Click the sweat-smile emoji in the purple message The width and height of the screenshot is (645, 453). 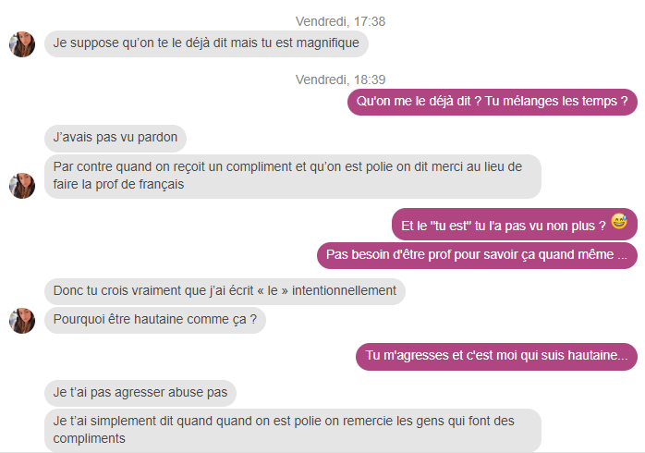click(619, 221)
